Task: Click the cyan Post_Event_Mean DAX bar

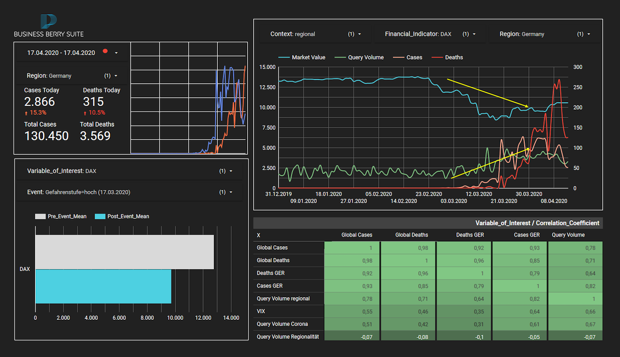Action: [x=103, y=286]
